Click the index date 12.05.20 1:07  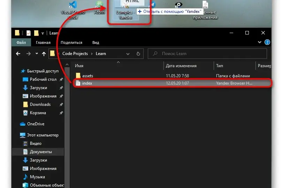point(177,83)
